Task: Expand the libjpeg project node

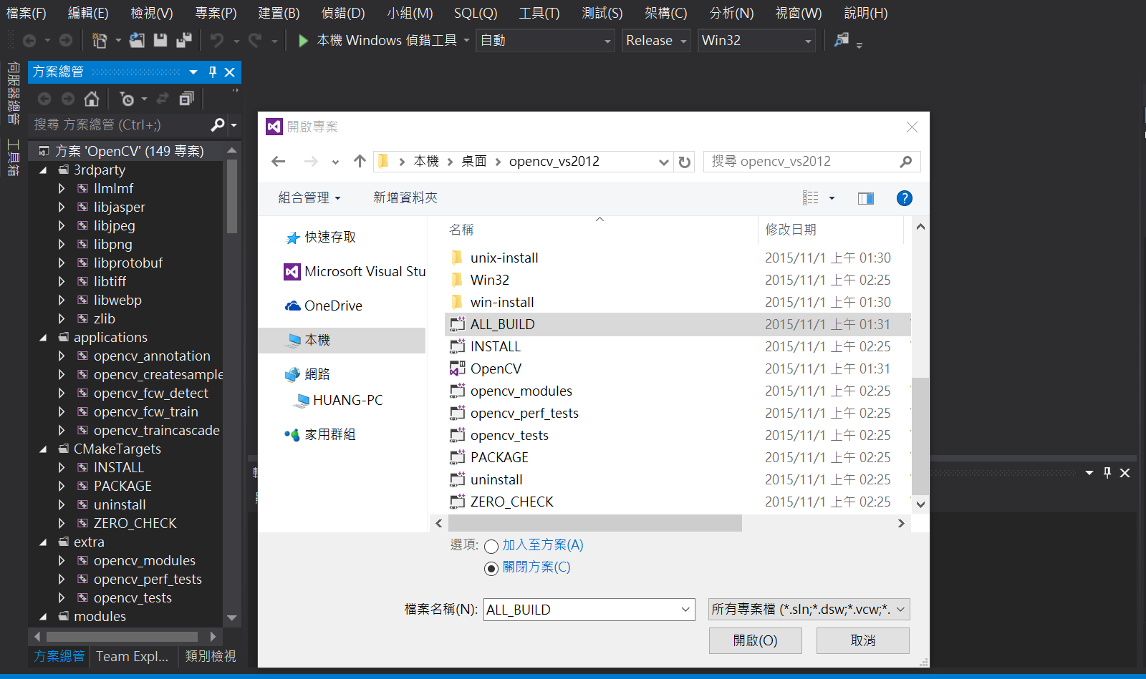Action: [62, 226]
